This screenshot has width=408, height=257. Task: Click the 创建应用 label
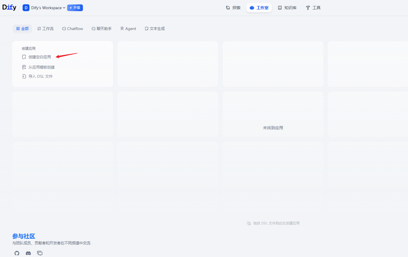29,48
